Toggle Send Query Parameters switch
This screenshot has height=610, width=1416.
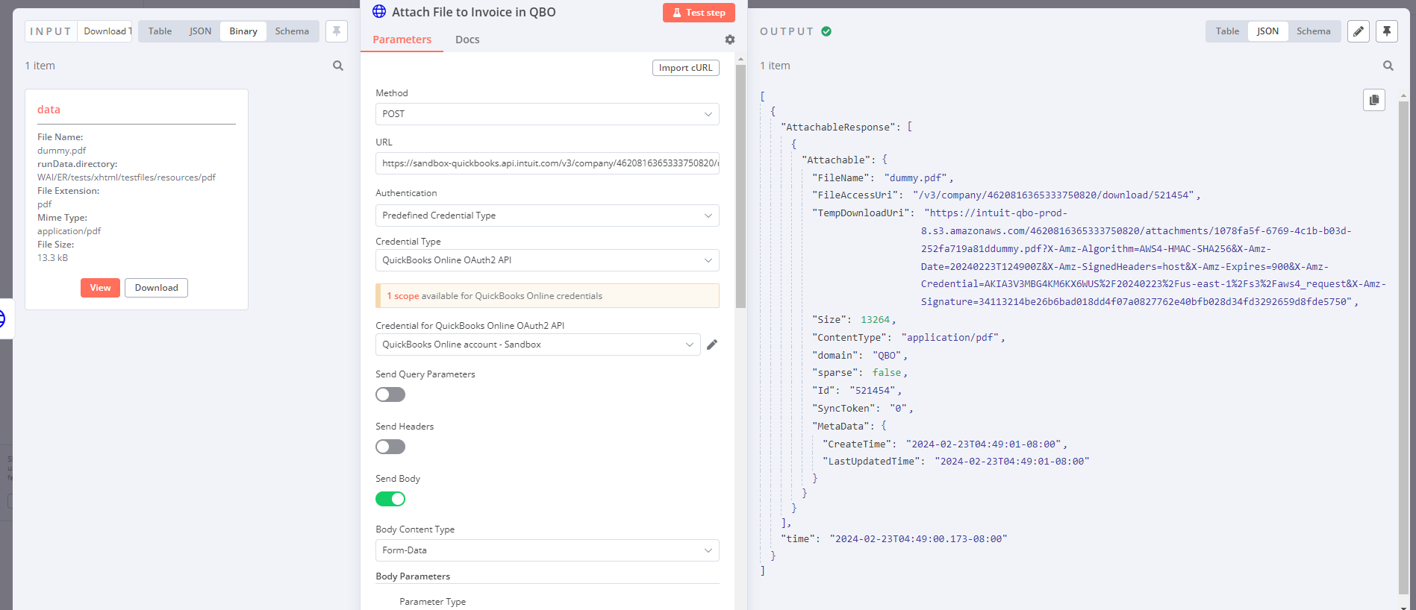click(x=390, y=394)
